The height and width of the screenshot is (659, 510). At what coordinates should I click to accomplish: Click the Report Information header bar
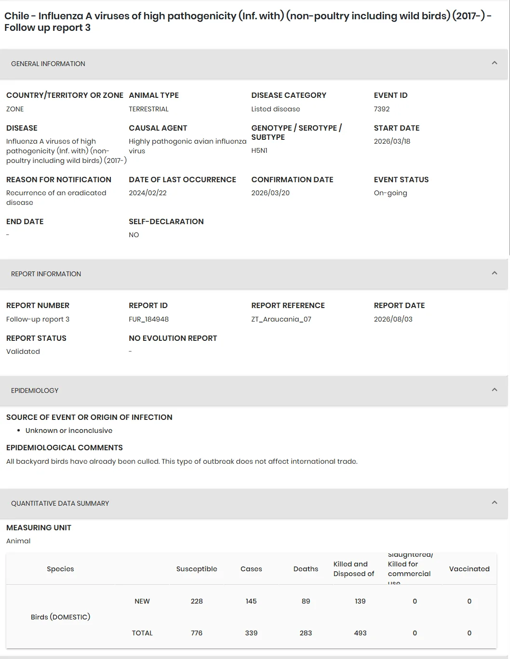point(254,274)
